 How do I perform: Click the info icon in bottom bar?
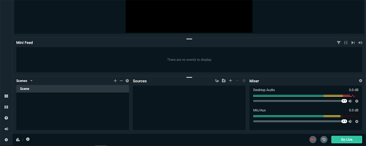(x=28, y=139)
